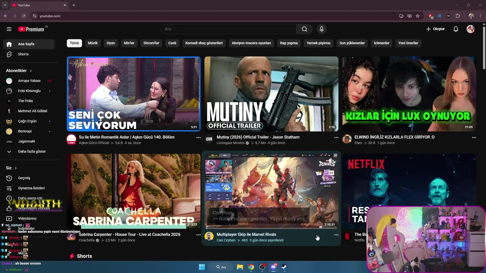The width and height of the screenshot is (486, 273).
Task: Open the Bentropi channel subscription
Action: click(x=29, y=131)
